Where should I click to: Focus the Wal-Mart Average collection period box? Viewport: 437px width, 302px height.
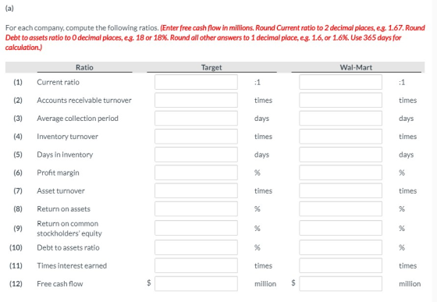click(x=340, y=119)
